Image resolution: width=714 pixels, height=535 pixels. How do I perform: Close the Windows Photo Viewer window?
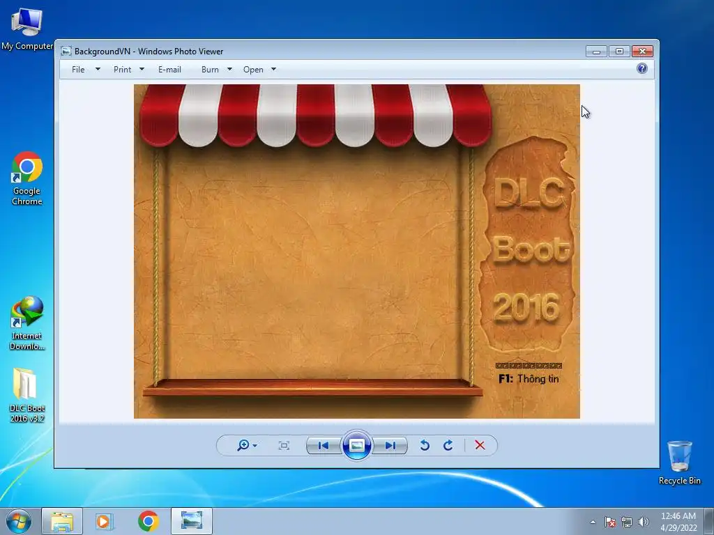point(642,51)
